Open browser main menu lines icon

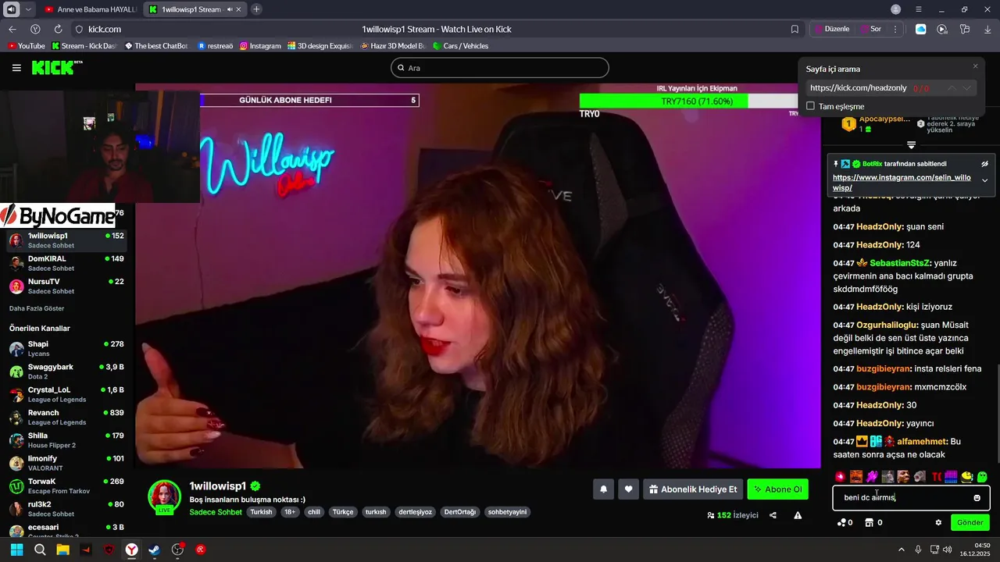pos(918,9)
